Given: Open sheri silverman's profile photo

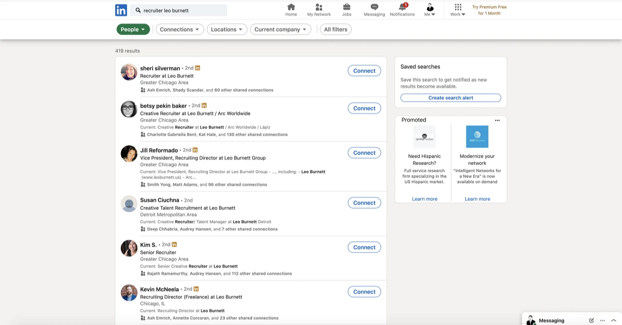Looking at the screenshot, I should 129,72.
